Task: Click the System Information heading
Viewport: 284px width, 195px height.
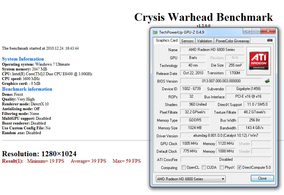Action: (x=23, y=59)
